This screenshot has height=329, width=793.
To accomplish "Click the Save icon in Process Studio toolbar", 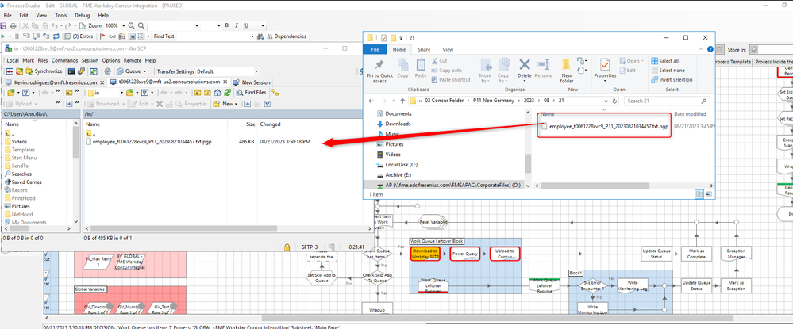I will [4, 26].
